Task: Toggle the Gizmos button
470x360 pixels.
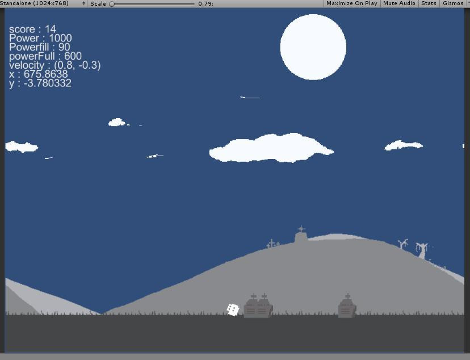Action: tap(454, 3)
